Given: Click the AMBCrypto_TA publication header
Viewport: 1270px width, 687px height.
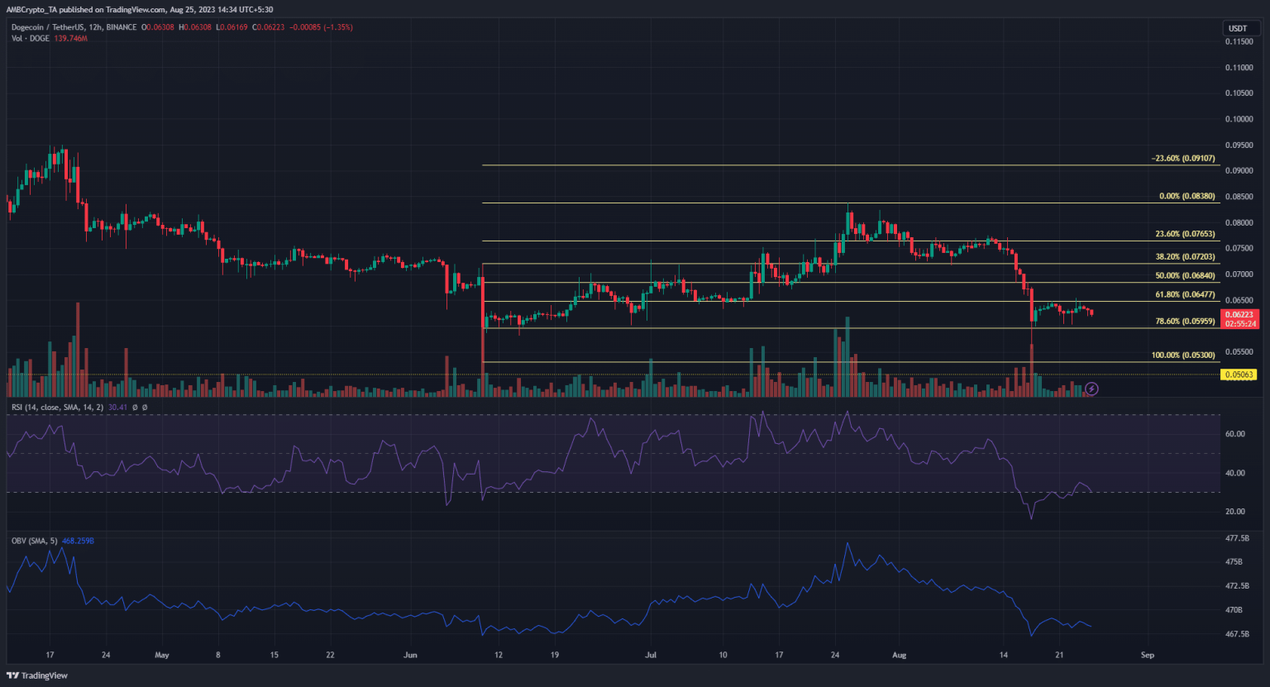Looking at the screenshot, I should [33, 9].
